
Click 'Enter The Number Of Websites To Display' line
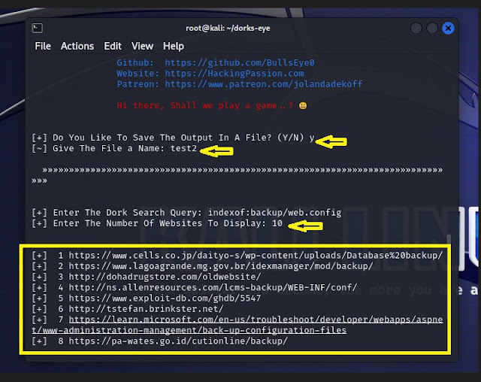click(x=157, y=223)
